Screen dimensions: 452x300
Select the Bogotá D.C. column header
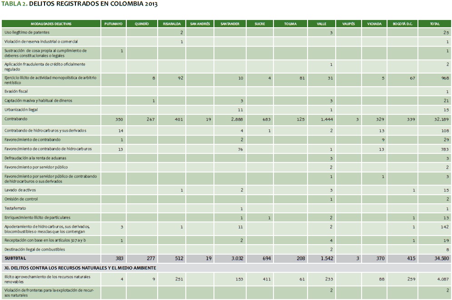402,24
